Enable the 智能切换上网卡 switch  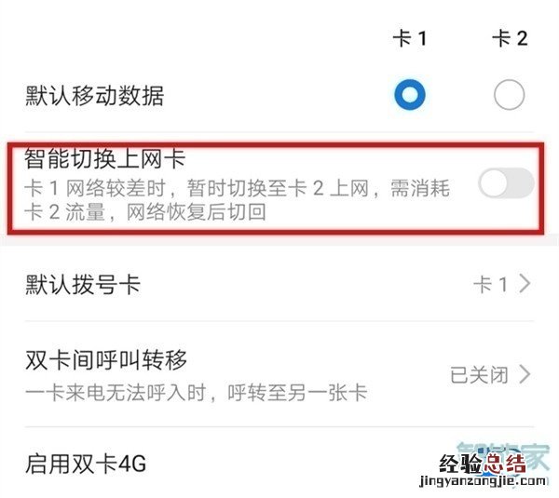click(506, 182)
